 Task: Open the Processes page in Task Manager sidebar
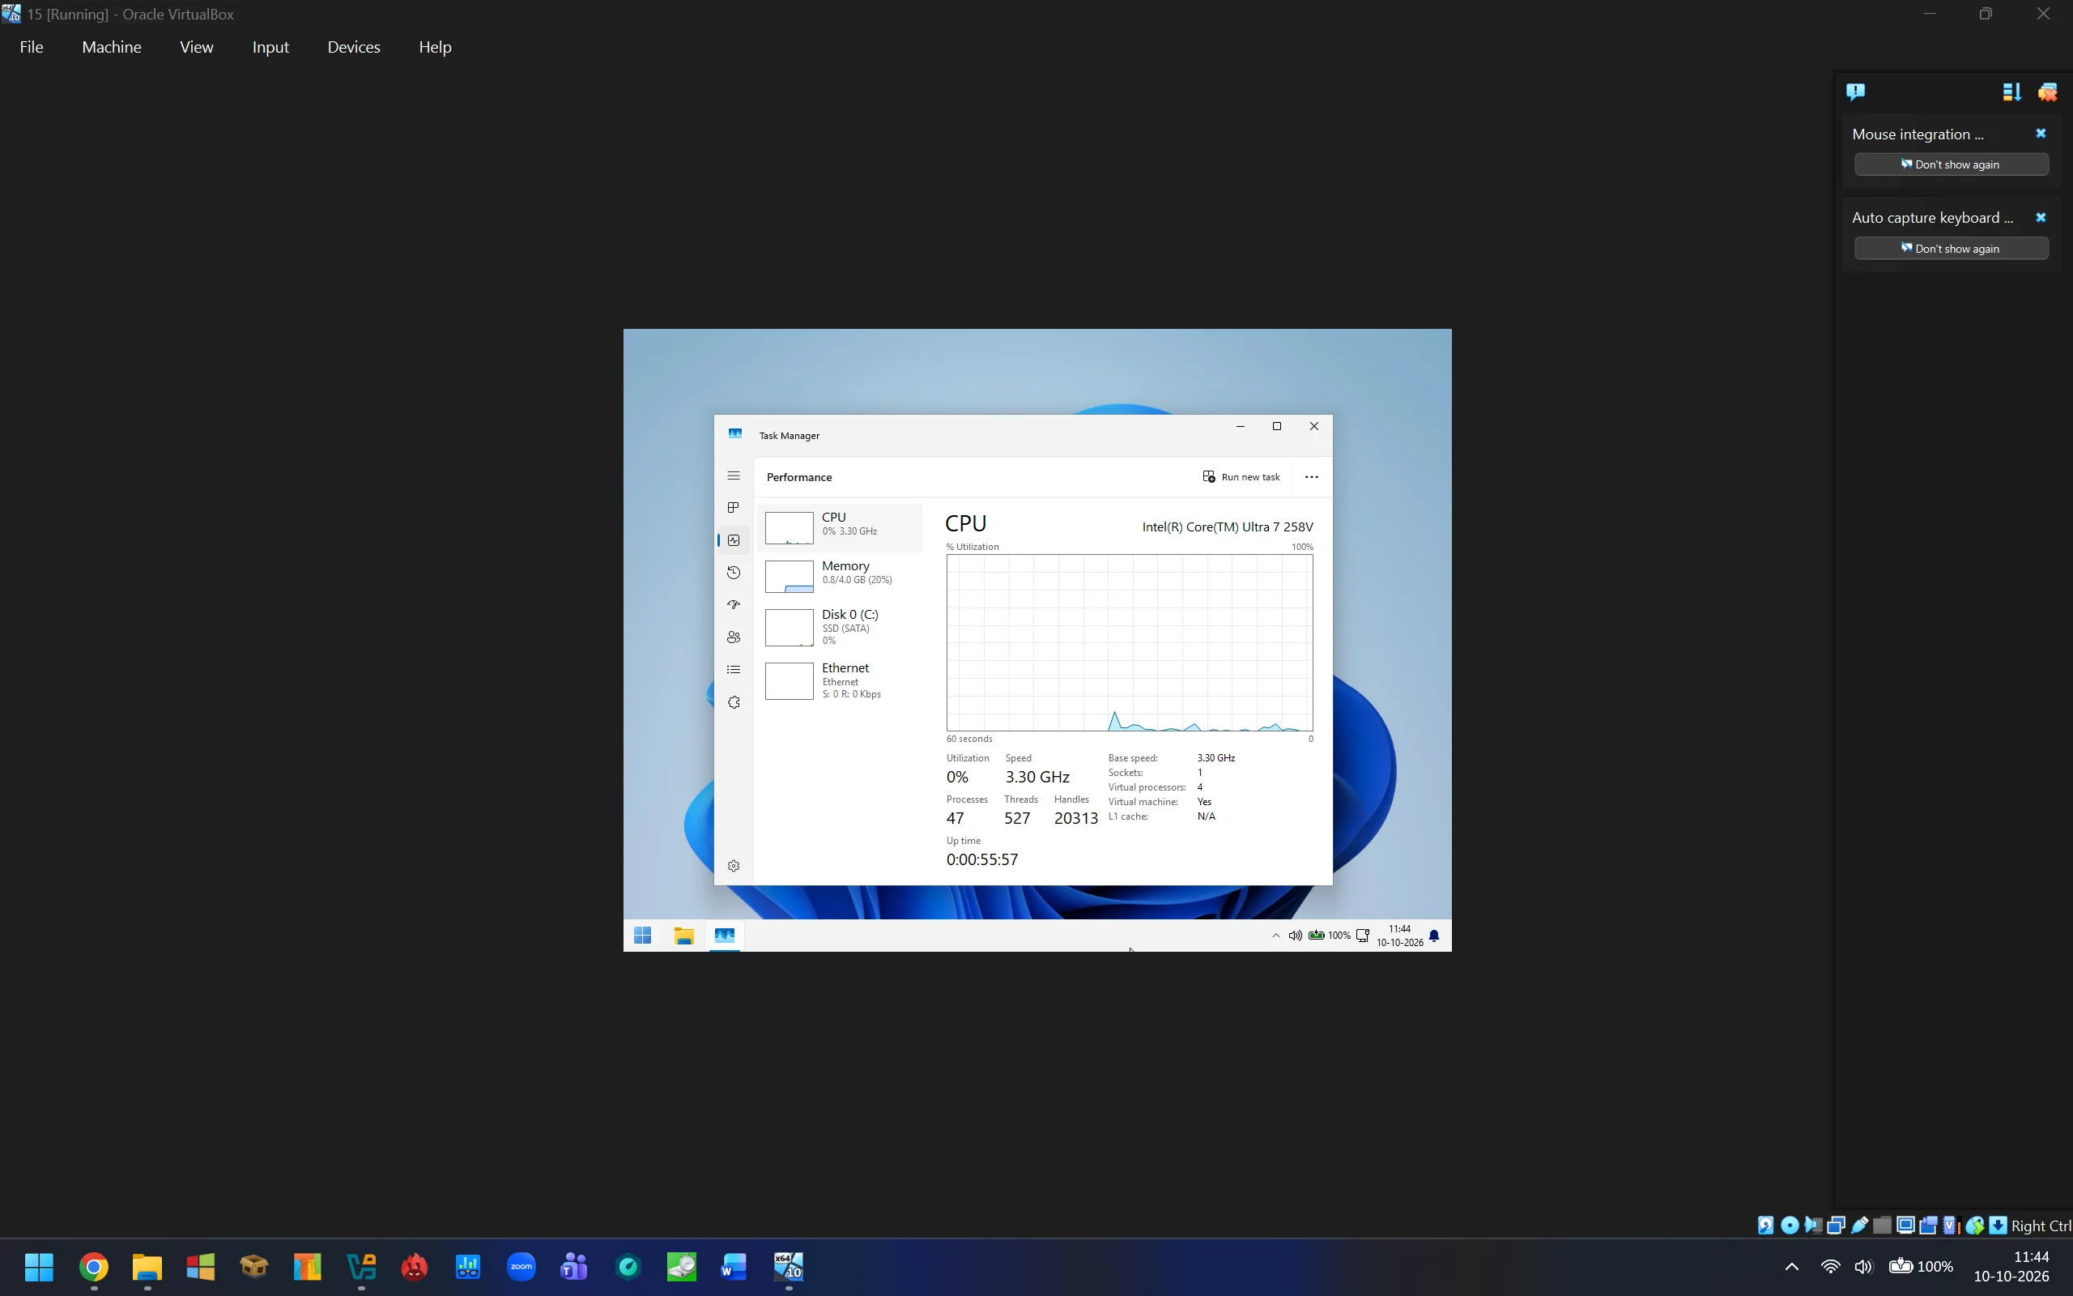click(734, 507)
